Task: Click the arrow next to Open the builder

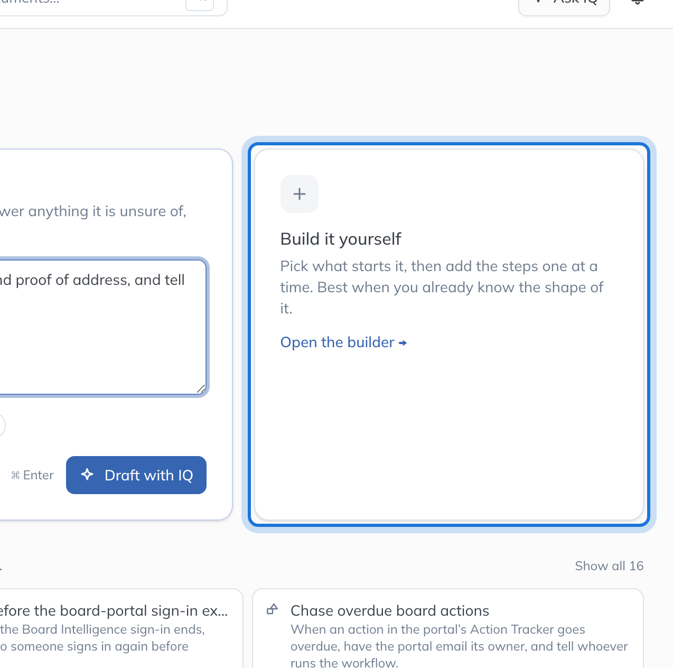Action: (x=403, y=343)
